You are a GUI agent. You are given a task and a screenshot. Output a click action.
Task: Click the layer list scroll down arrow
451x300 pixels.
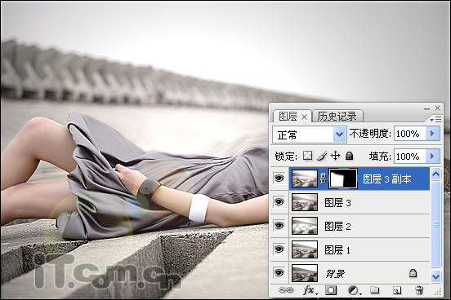pos(435,276)
